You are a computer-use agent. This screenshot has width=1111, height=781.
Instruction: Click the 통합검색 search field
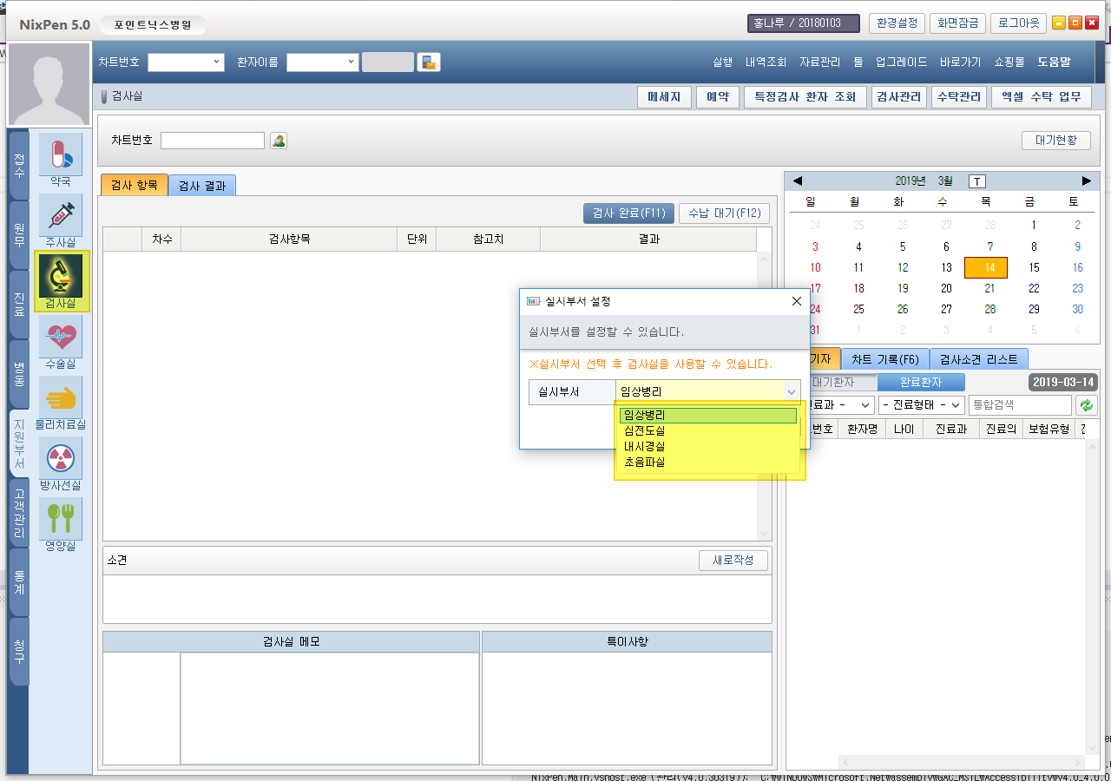click(1020, 405)
